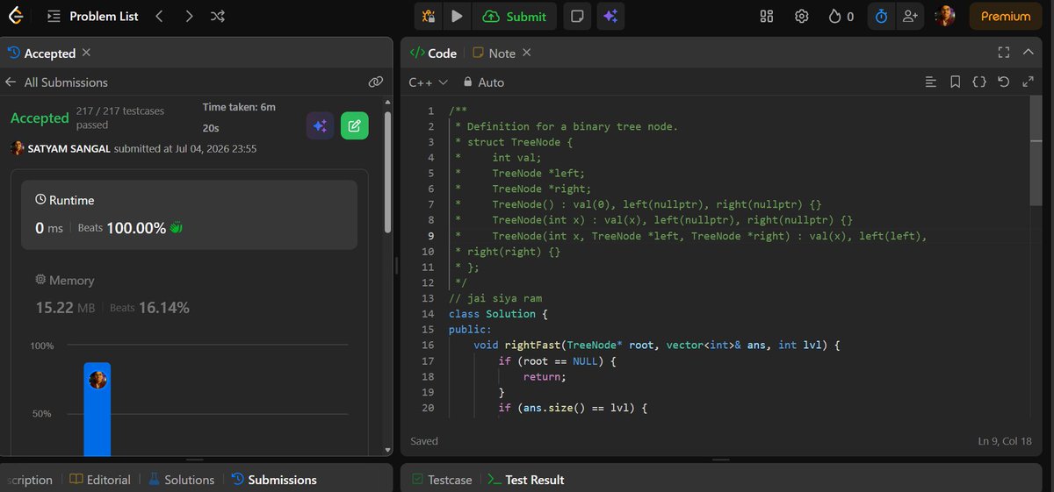Collapse the code panel chevron
The image size is (1054, 492).
point(1029,53)
